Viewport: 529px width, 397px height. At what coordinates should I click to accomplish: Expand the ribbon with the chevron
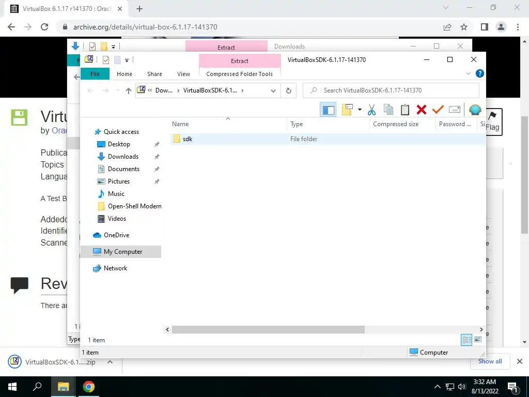[x=468, y=73]
